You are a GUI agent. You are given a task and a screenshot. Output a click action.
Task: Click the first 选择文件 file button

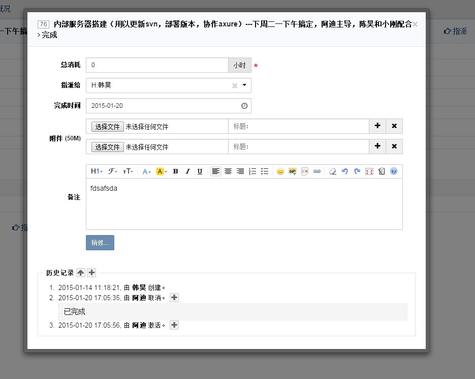coord(107,127)
